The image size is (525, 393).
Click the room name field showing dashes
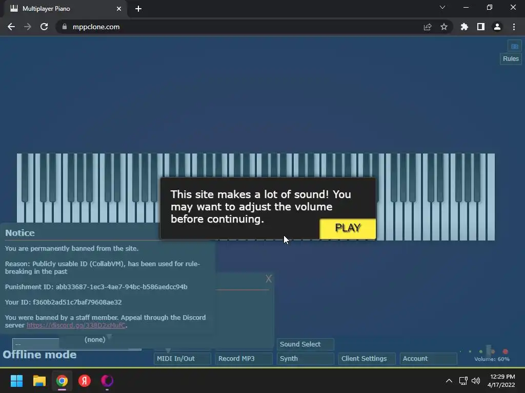click(x=35, y=344)
